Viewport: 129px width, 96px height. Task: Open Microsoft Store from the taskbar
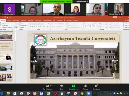click(15, 93)
